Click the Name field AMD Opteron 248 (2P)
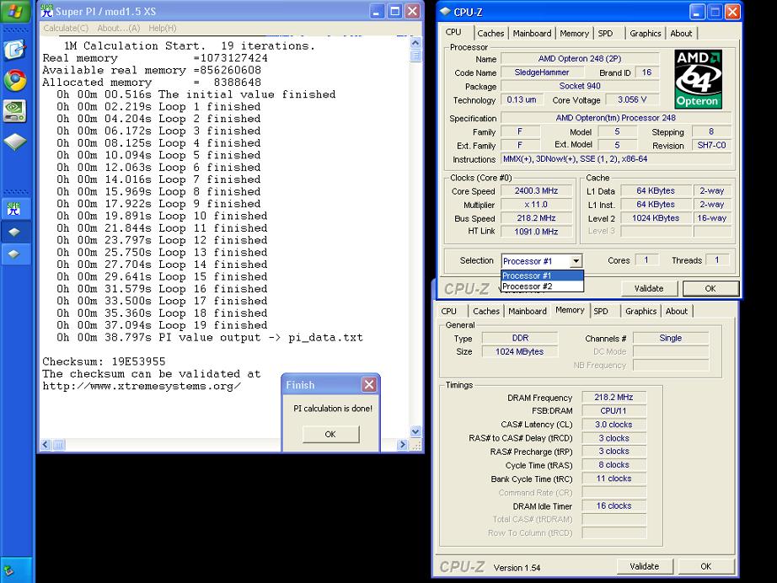 pos(580,58)
